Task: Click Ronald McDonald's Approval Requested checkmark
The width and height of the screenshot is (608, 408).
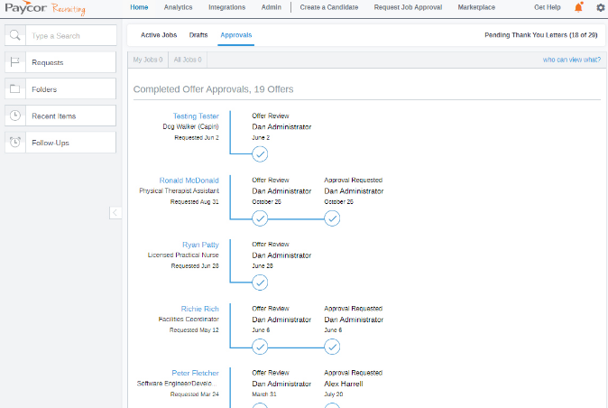Action: click(332, 218)
